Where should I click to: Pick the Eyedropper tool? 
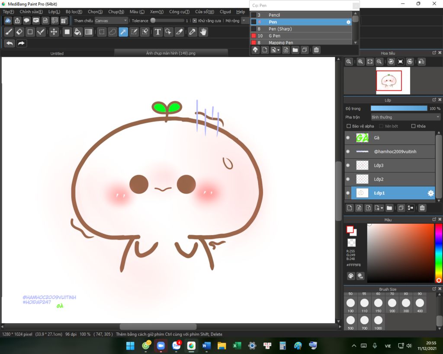point(193,32)
